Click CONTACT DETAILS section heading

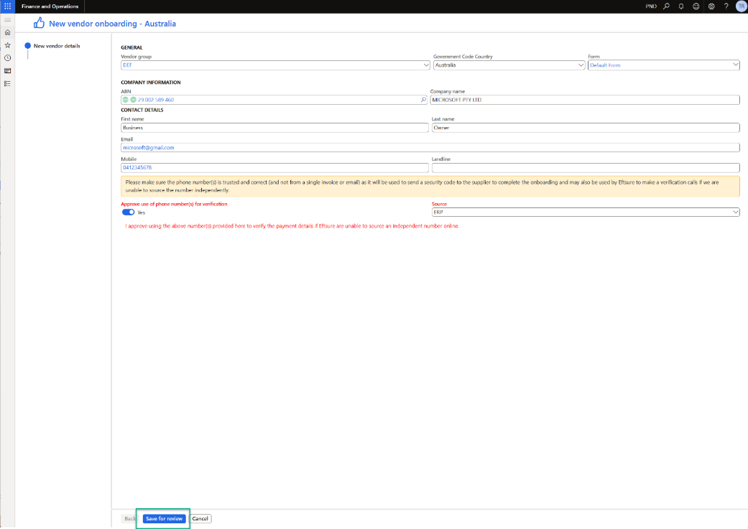click(x=142, y=110)
